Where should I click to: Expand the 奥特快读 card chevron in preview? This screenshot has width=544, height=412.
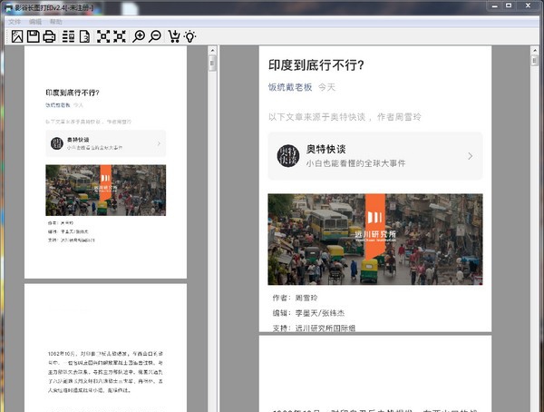coord(470,156)
